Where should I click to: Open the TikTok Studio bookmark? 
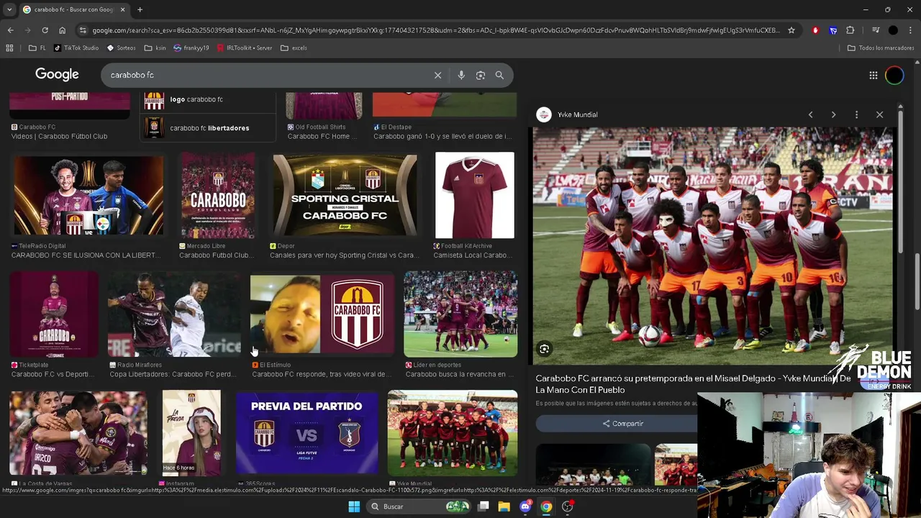click(x=76, y=48)
